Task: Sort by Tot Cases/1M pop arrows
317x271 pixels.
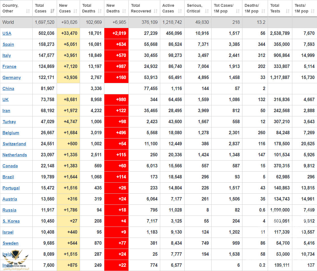Action: coord(238,11)
